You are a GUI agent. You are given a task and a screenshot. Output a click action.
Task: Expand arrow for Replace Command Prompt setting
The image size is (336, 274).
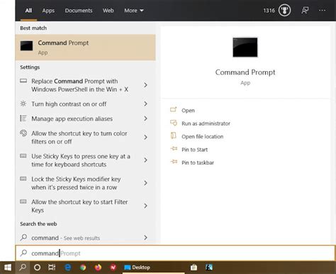[145, 85]
